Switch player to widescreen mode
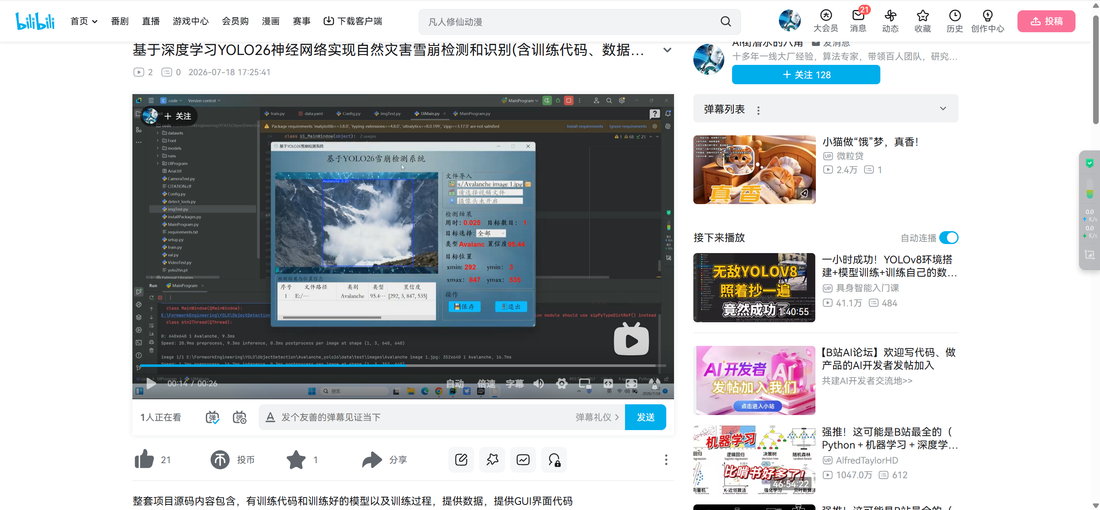Screen dimensions: 1100x510 click(x=608, y=383)
